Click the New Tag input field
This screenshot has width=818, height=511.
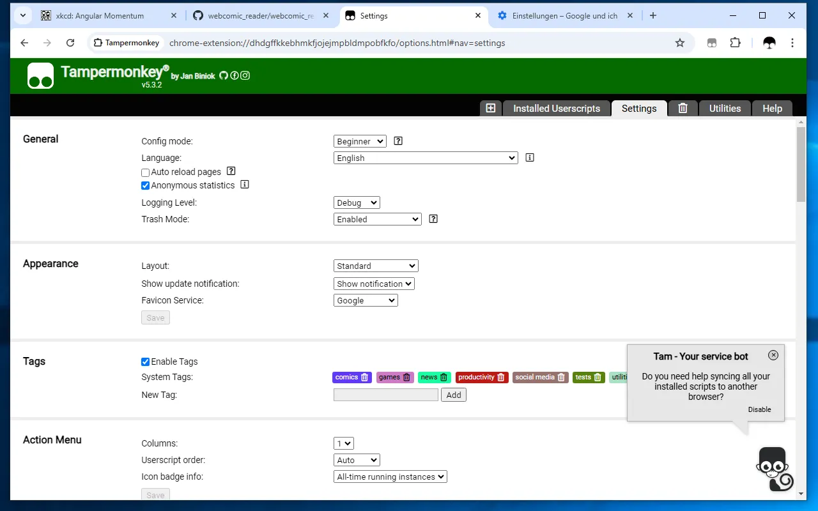click(386, 395)
